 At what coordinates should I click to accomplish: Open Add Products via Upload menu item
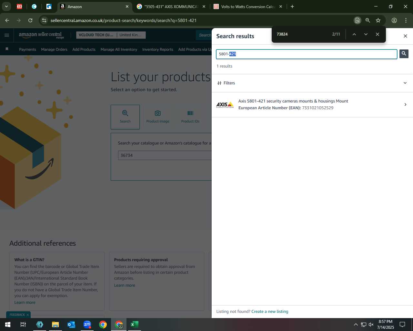point(195,49)
